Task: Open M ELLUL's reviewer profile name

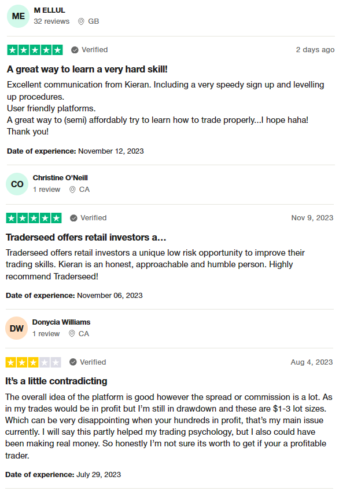Action: click(49, 10)
